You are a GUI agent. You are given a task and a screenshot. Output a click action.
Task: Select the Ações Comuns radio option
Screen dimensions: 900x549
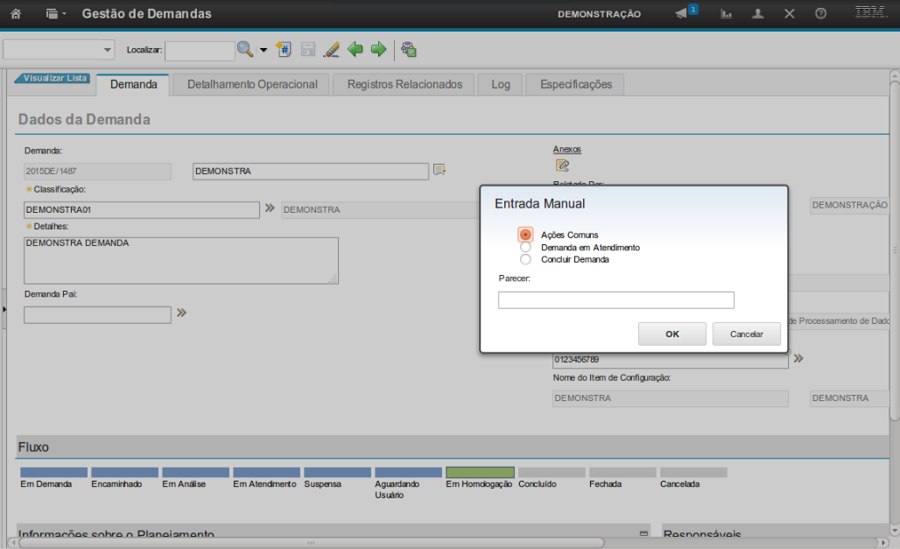pos(525,235)
